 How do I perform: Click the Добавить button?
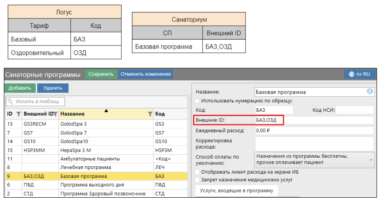pos(19,88)
